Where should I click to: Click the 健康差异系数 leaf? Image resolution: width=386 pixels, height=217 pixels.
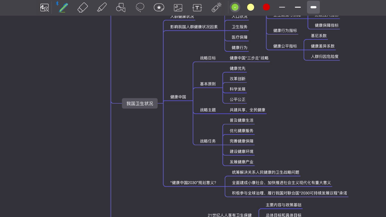(323, 46)
